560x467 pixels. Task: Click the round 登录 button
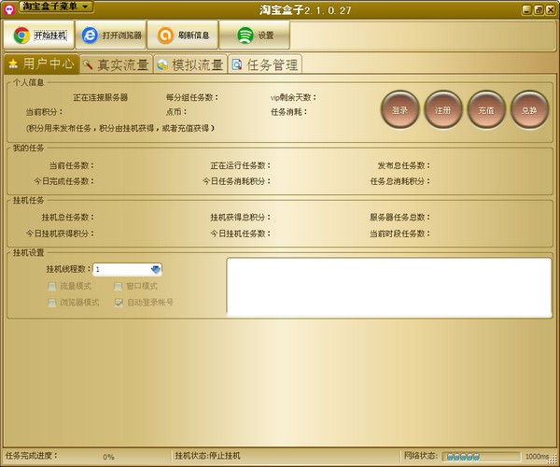tap(399, 109)
